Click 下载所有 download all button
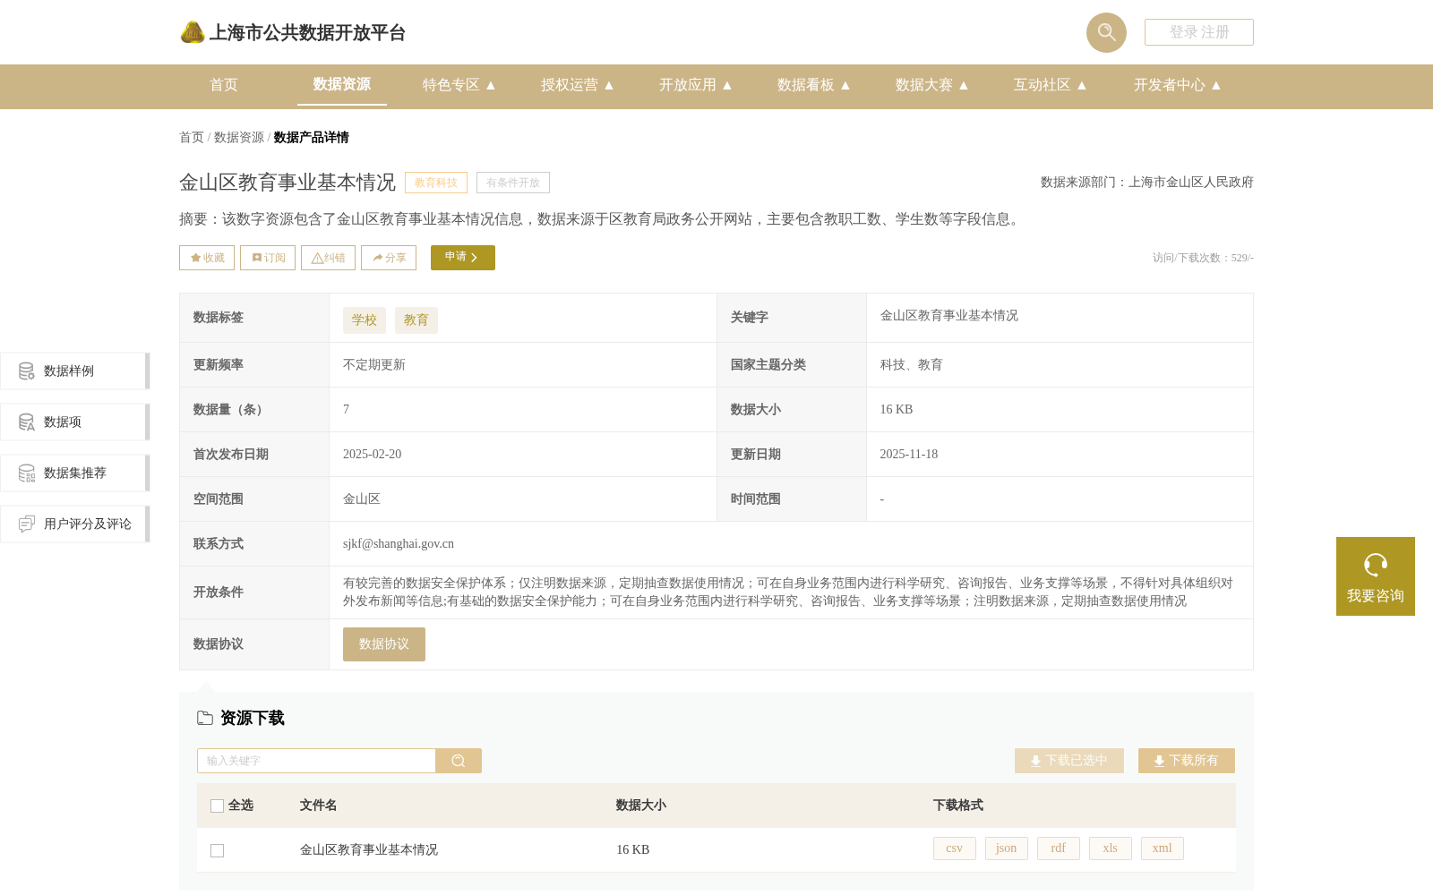The image size is (1433, 895). pyautogui.click(x=1187, y=761)
